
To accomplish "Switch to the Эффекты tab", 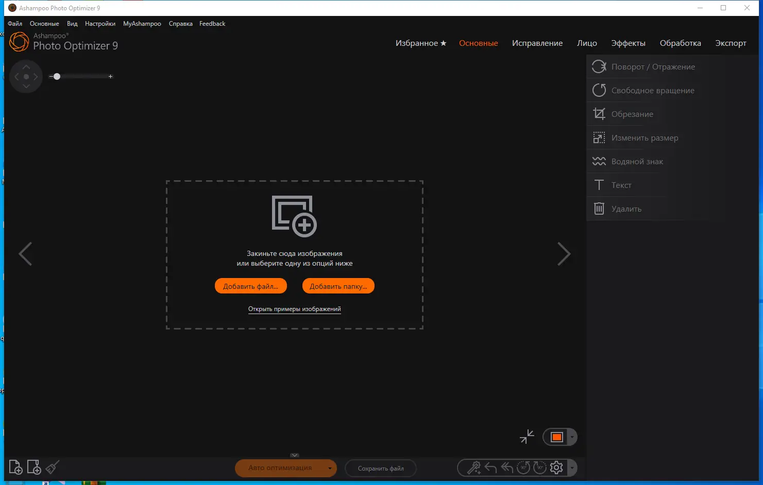I will (x=628, y=43).
